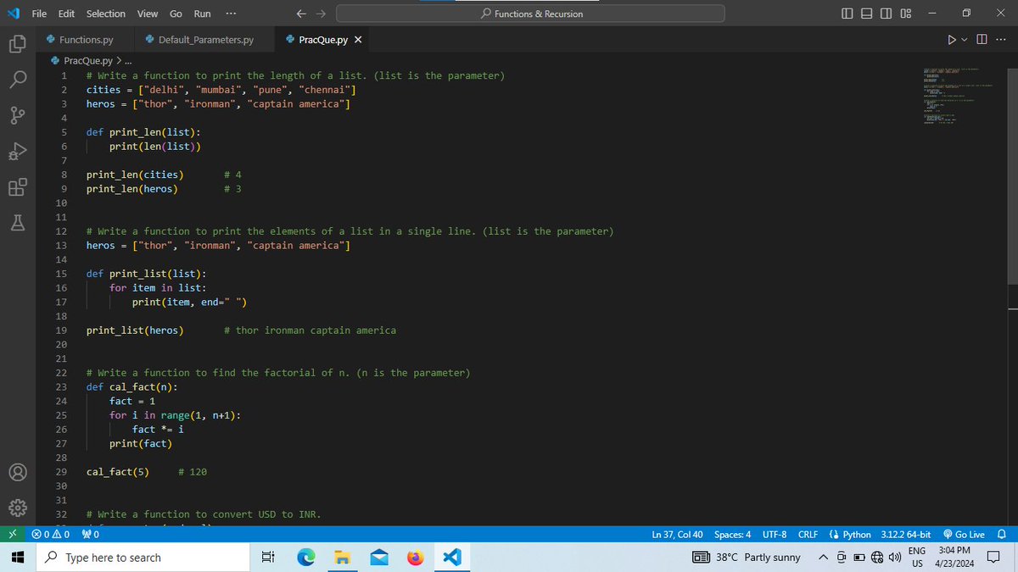Open Task View in the taskbar
This screenshot has height=572, width=1018.
(x=268, y=558)
